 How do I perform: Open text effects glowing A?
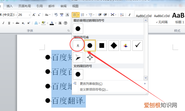point(36,23)
